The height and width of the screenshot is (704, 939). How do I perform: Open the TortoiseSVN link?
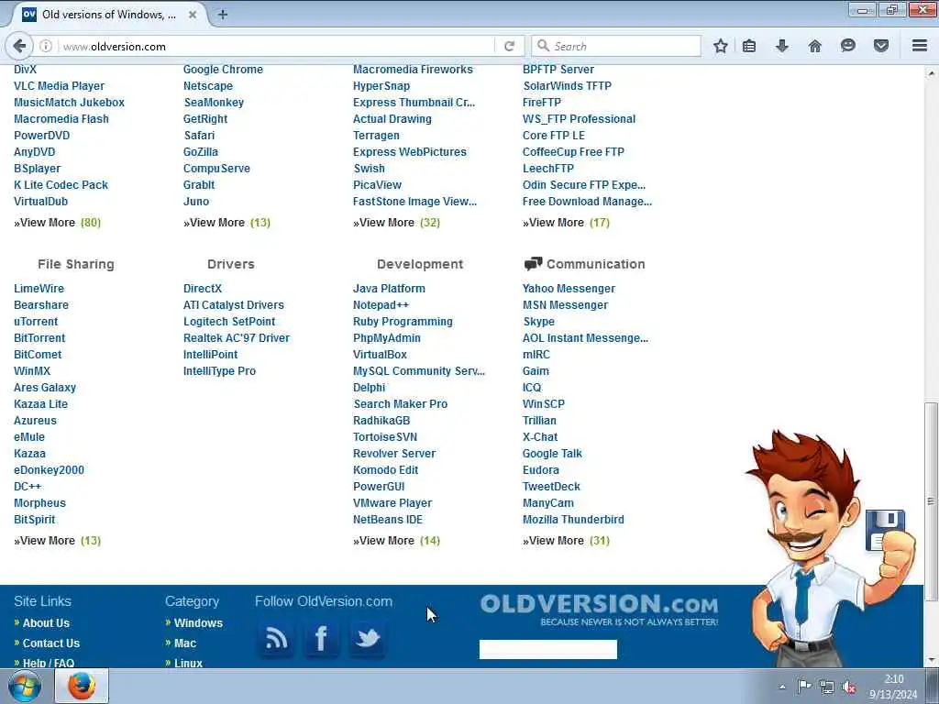pyautogui.click(x=385, y=437)
